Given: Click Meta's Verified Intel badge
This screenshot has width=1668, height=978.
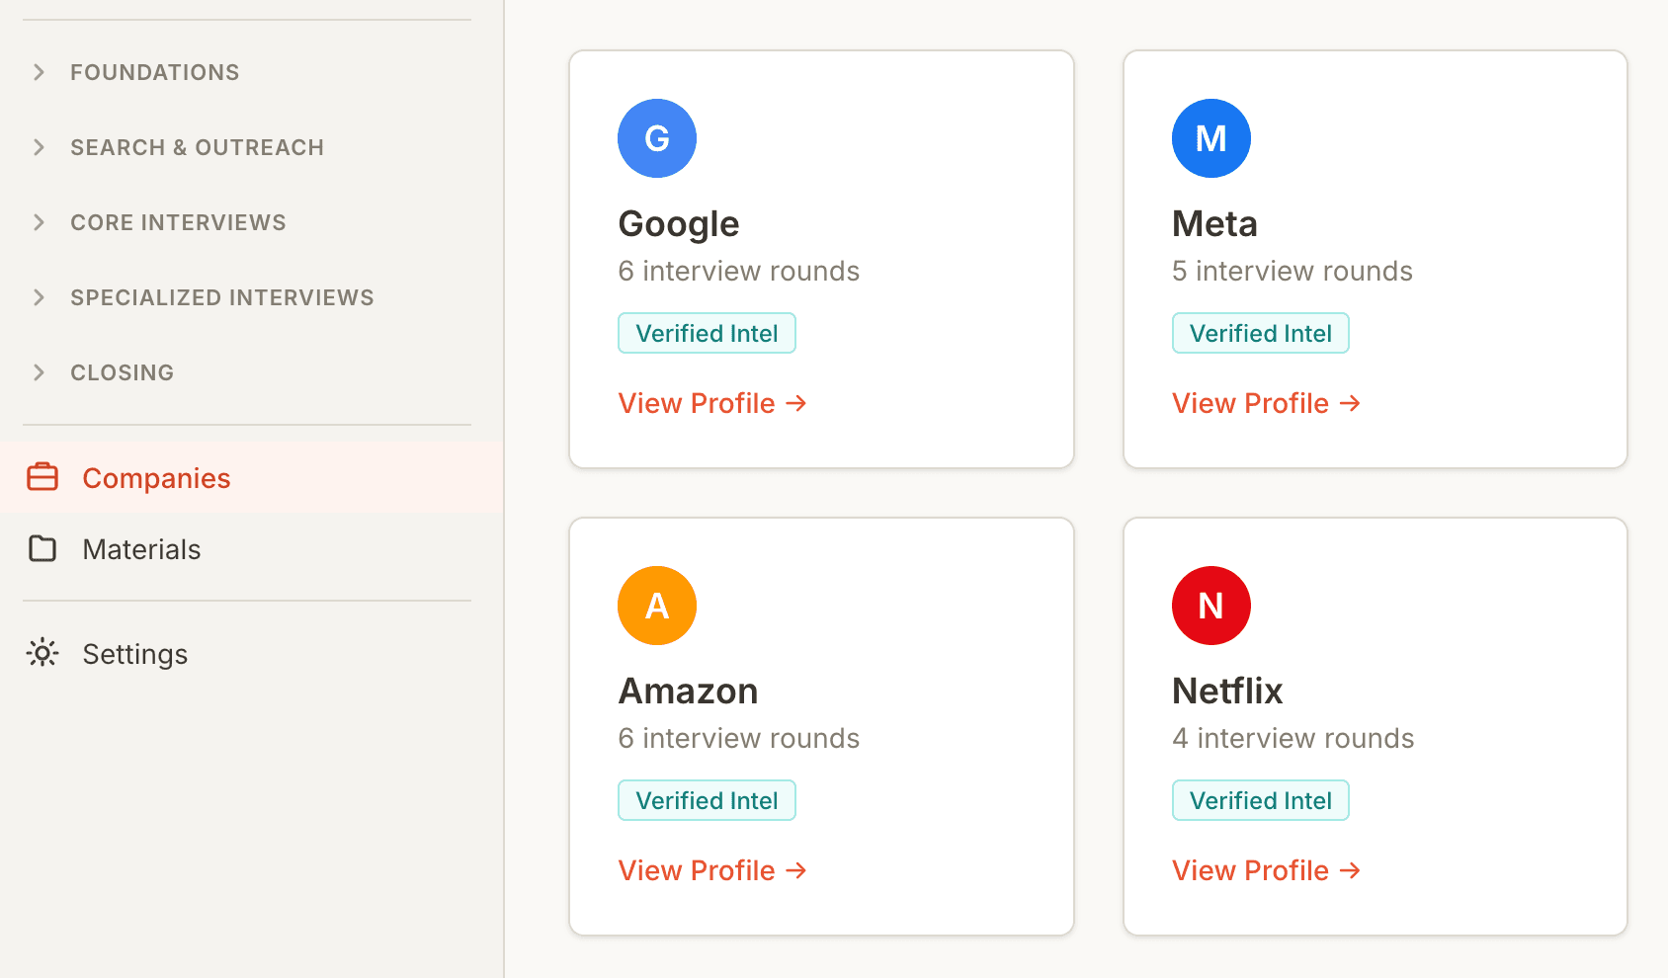Looking at the screenshot, I should (x=1261, y=333).
